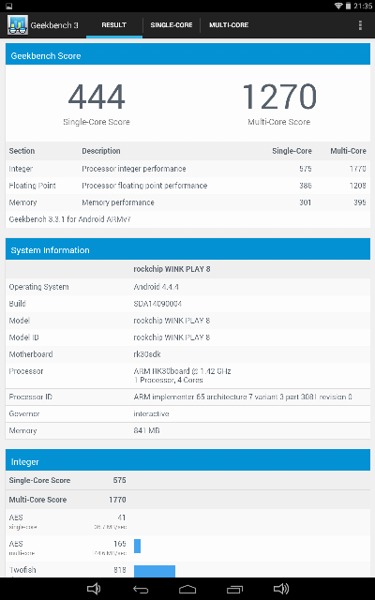
Task: Tap the volume up navigation icon
Action: pos(281,589)
